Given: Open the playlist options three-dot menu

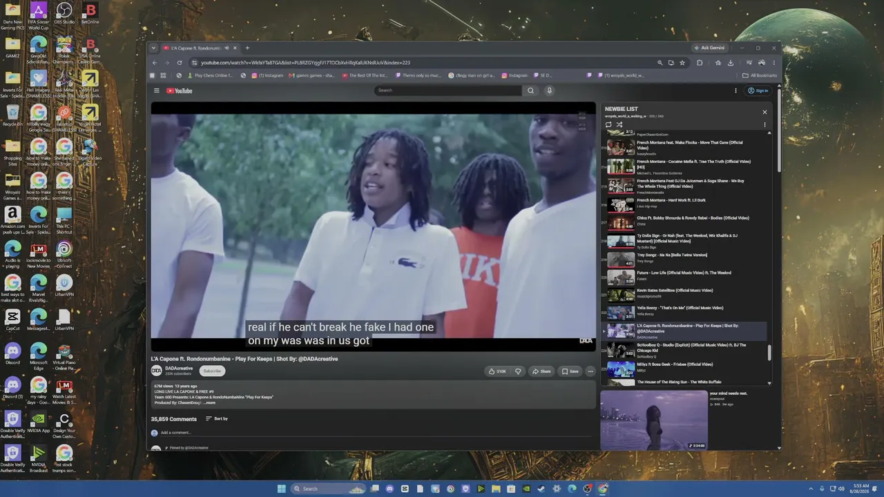Looking at the screenshot, I should click(765, 125).
